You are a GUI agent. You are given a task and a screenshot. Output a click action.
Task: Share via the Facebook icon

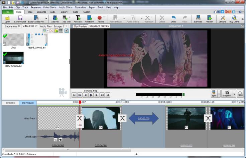pos(219,12)
